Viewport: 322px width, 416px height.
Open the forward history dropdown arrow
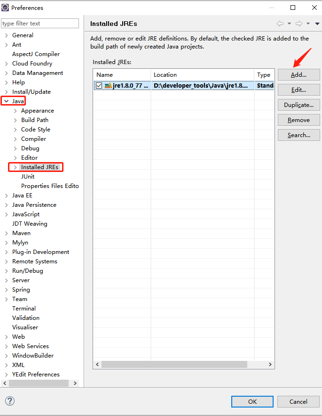click(x=308, y=24)
